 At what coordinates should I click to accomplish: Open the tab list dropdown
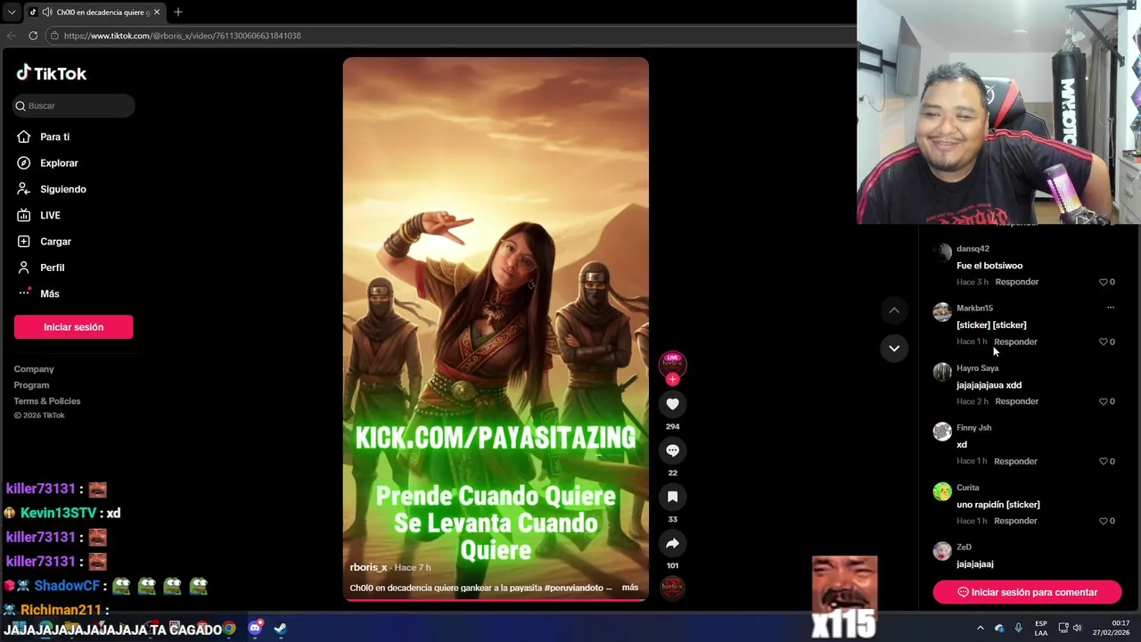(x=11, y=12)
